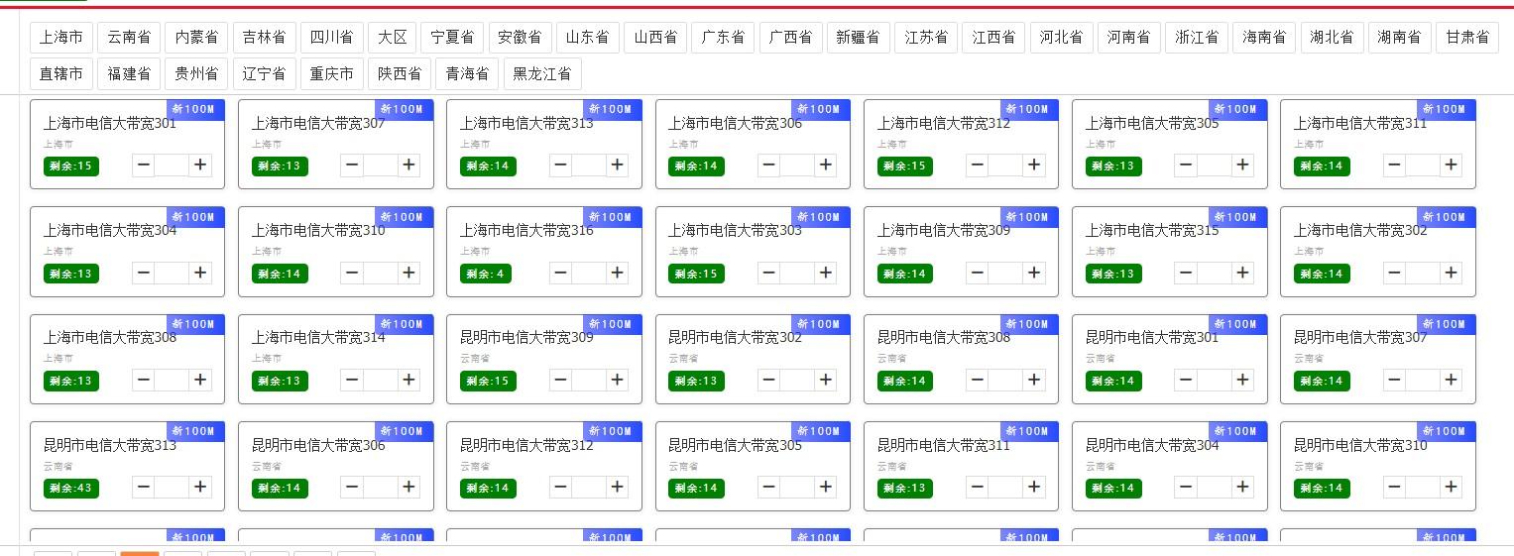Decrease quantity for 昆明市电信大带宽301
1514x556 pixels.
click(1186, 380)
